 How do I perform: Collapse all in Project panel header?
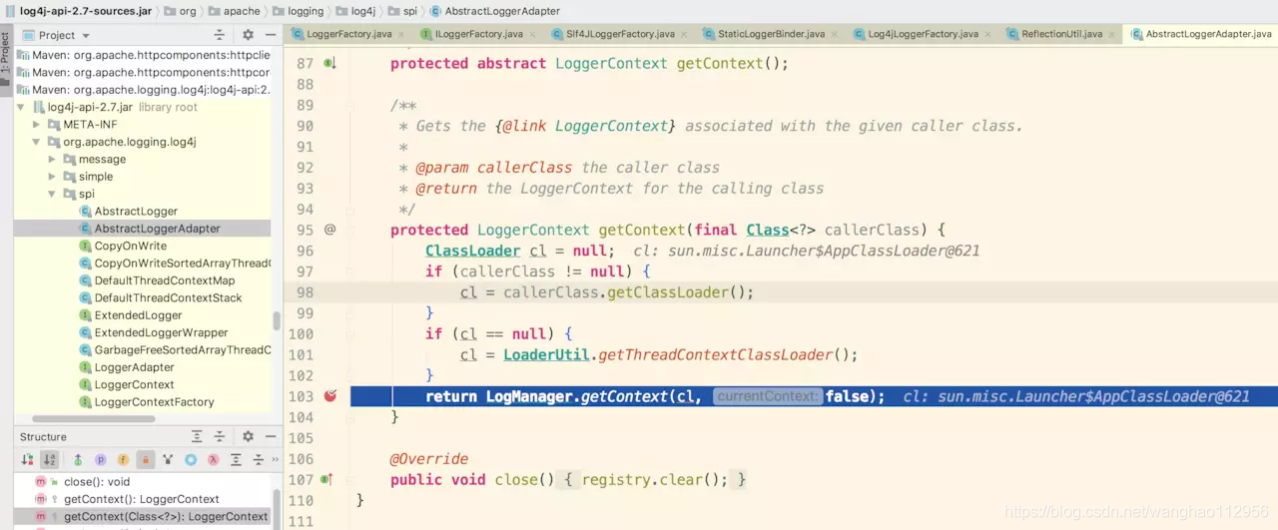pyautogui.click(x=221, y=35)
